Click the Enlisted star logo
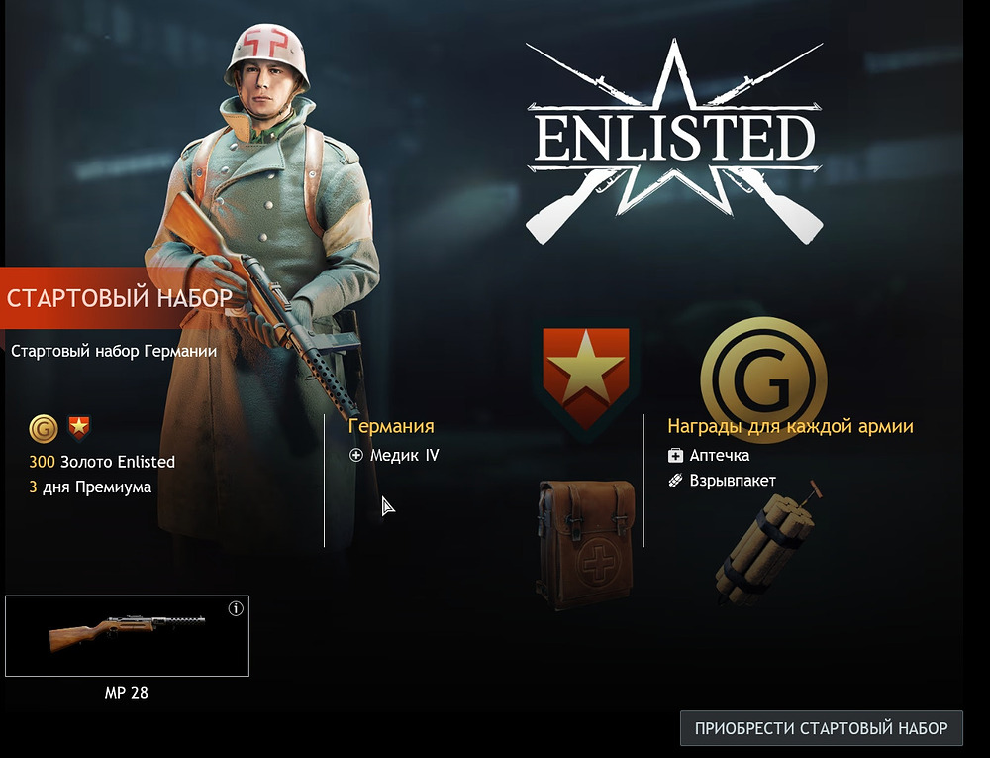Image resolution: width=990 pixels, height=758 pixels. coord(674,142)
